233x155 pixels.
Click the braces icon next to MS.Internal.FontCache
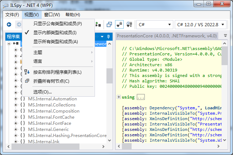(x=22, y=117)
